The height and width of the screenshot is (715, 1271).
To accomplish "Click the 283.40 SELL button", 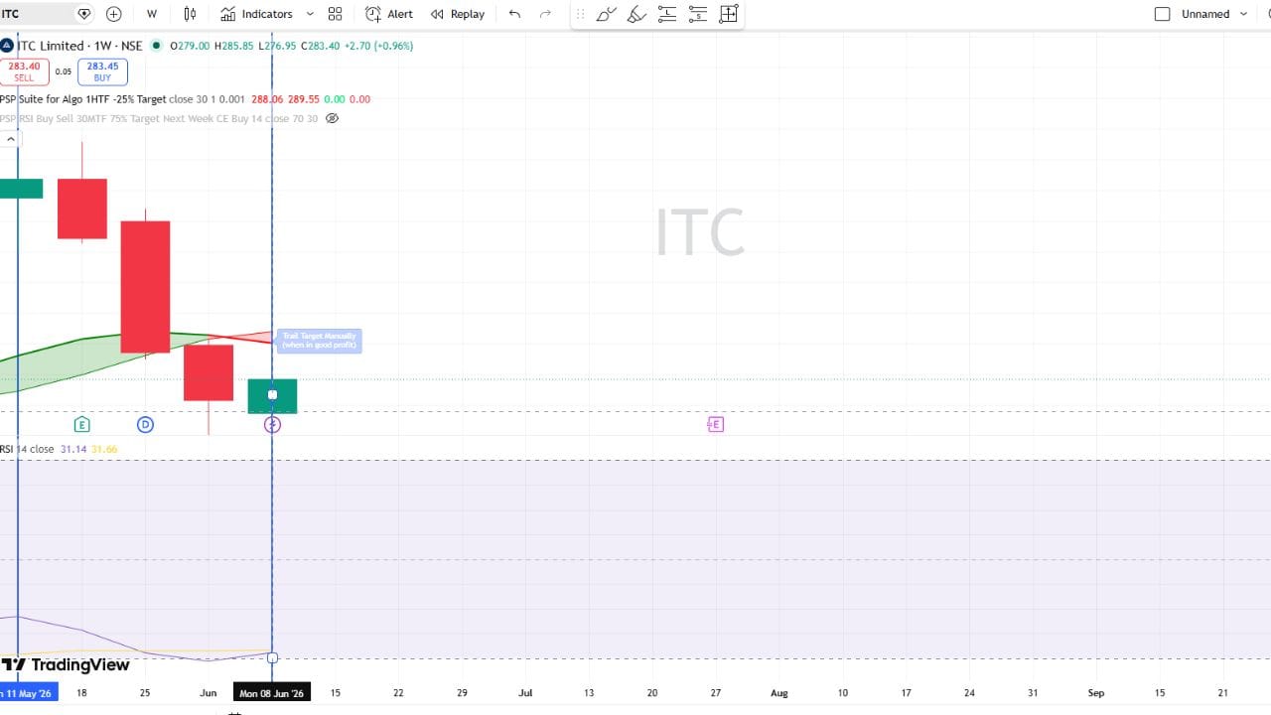I will 24,71.
